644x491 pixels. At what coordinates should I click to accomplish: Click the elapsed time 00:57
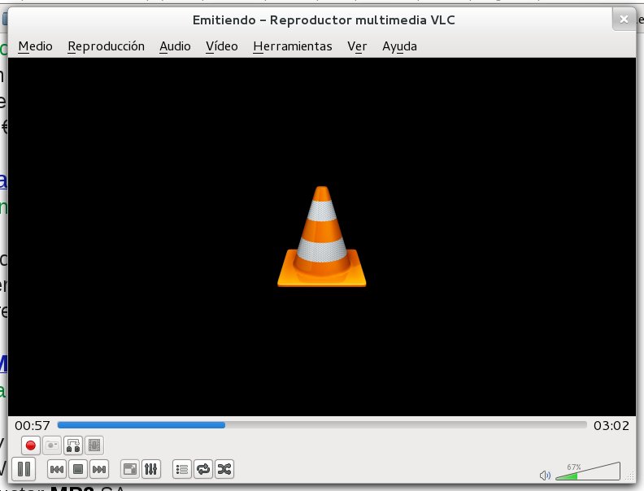tap(32, 426)
